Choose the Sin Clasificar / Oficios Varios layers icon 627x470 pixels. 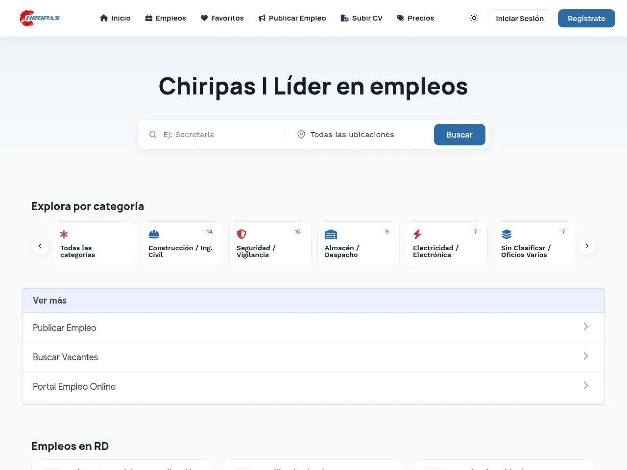click(506, 234)
